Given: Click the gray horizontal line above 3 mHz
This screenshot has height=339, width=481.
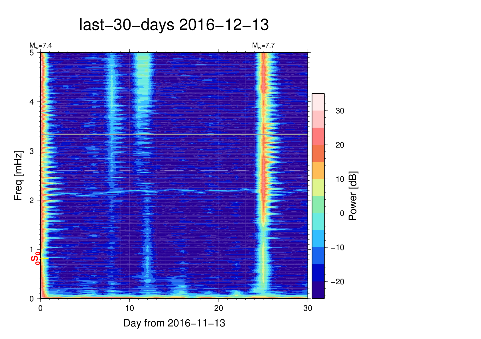Looking at the screenshot, I should click(x=174, y=134).
